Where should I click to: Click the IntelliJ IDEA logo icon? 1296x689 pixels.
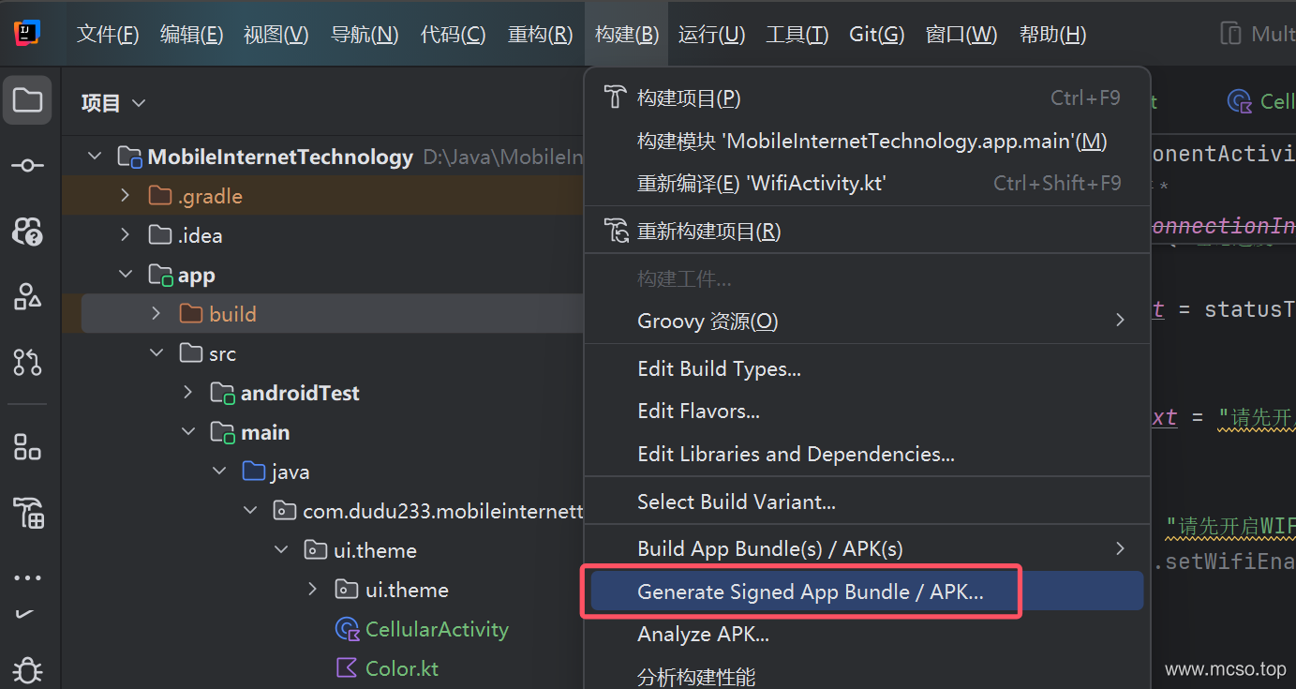coord(27,34)
